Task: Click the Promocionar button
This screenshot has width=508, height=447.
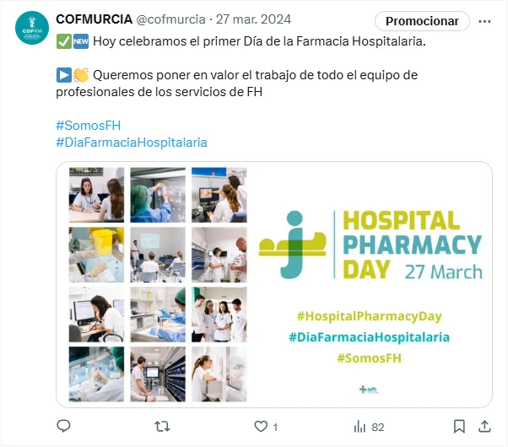Action: (x=422, y=21)
